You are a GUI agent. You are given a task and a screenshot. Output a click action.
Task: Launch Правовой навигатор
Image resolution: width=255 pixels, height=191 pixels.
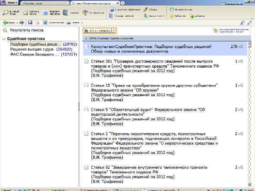point(52,12)
